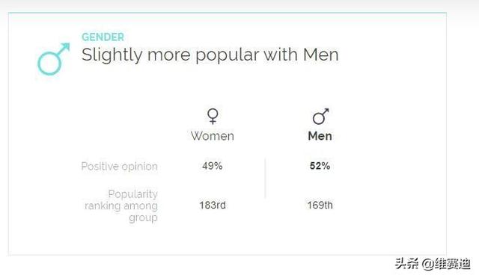This screenshot has width=479, height=278.
Task: Click the card's right border line
Action: pos(446,134)
